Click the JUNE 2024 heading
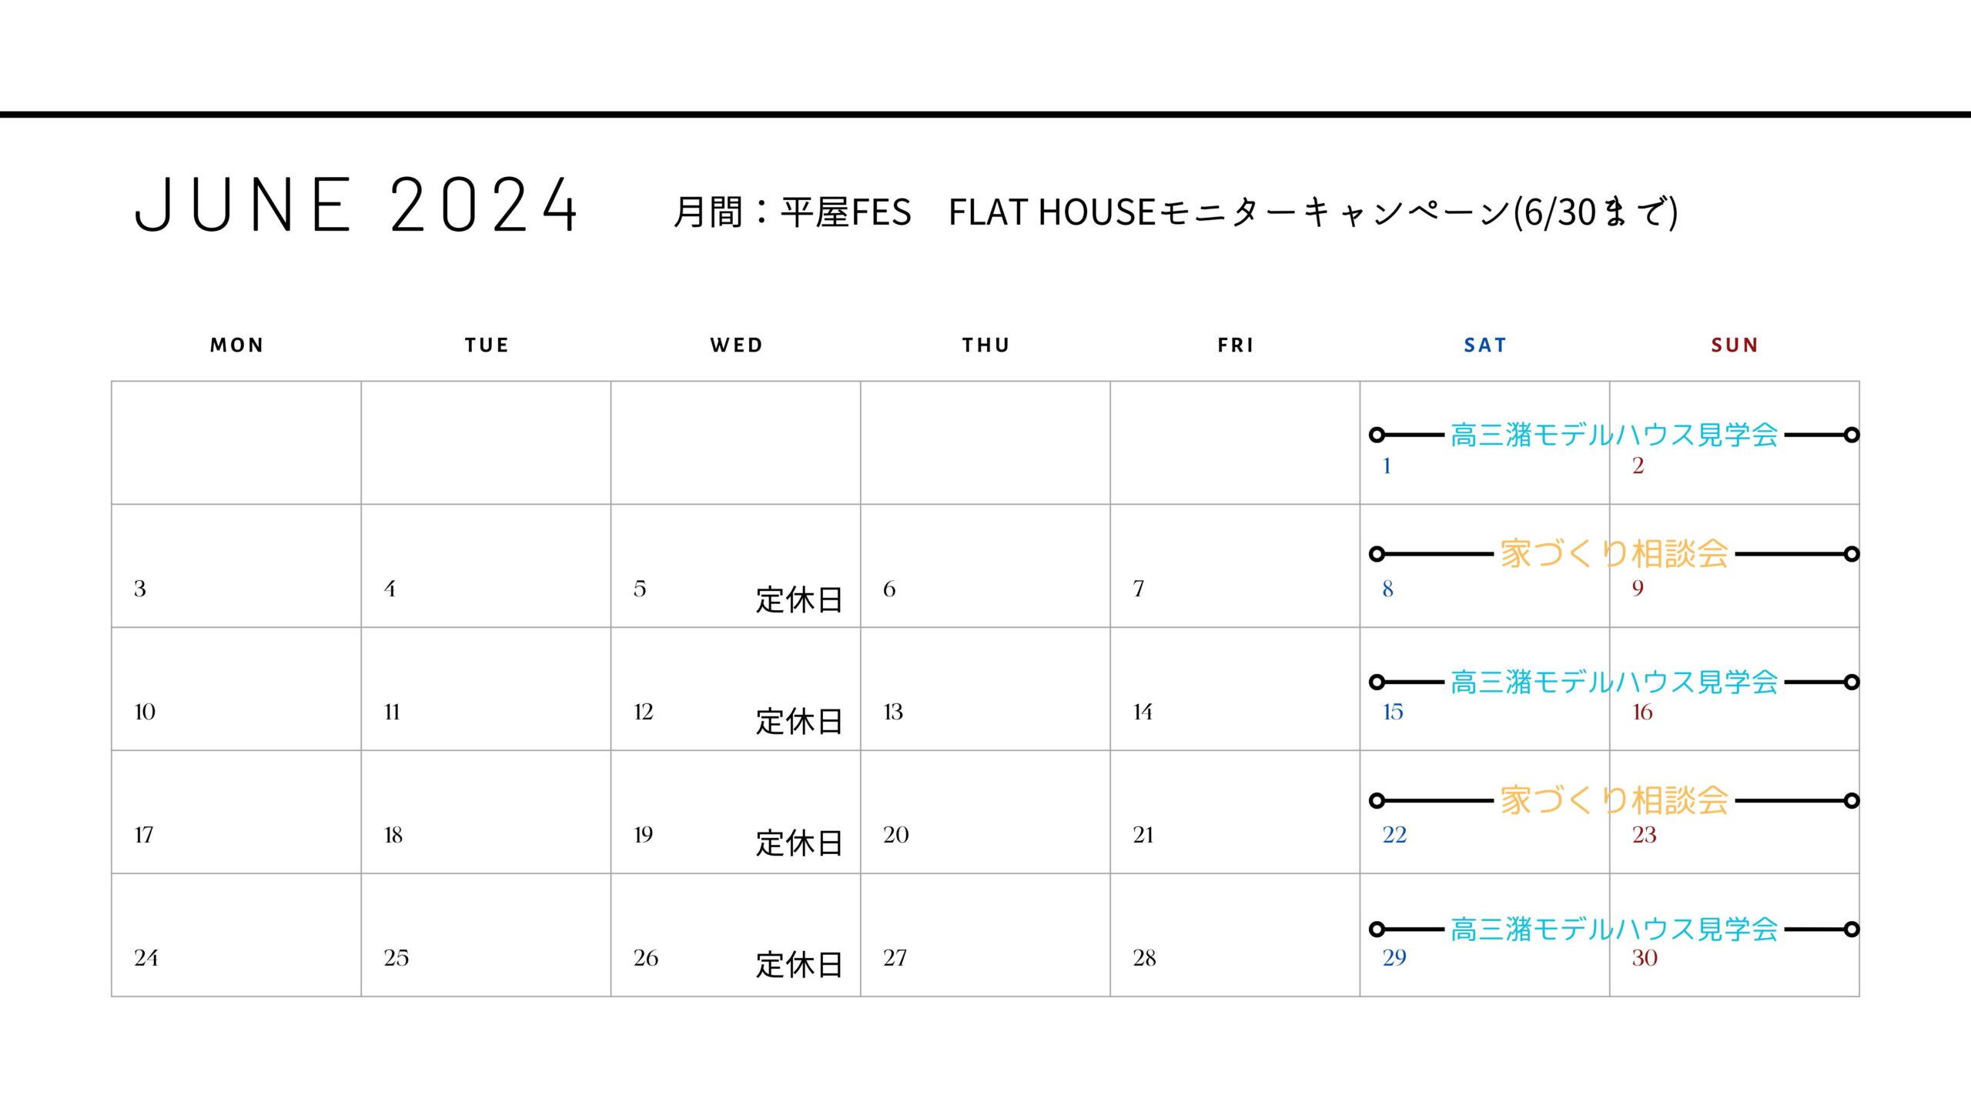 pyautogui.click(x=356, y=204)
